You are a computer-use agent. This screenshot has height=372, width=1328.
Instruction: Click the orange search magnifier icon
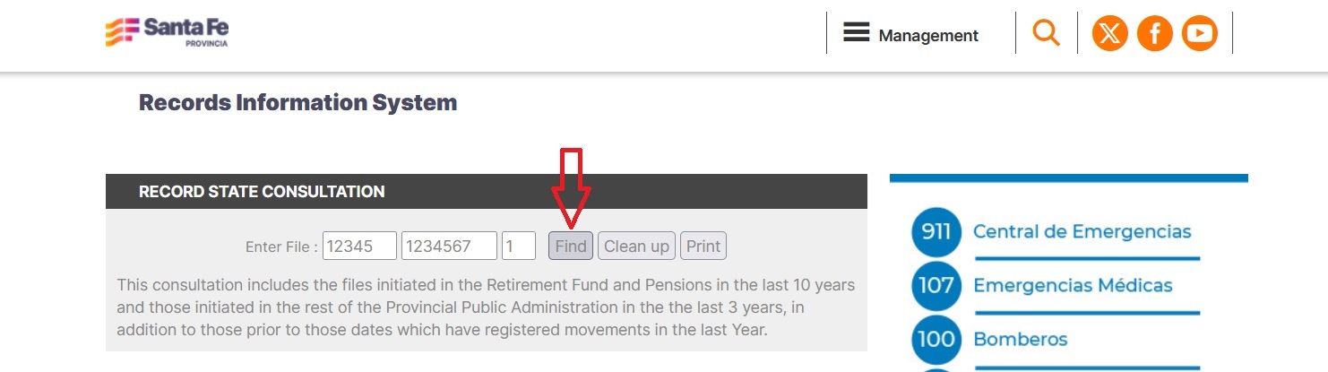pos(1046,34)
